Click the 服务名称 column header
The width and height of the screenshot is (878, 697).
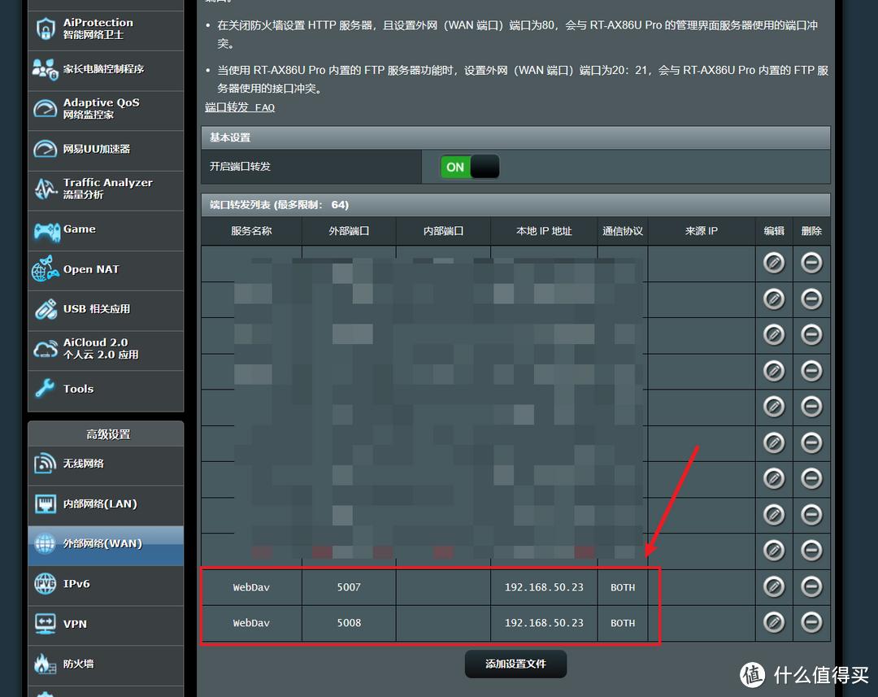(x=251, y=231)
